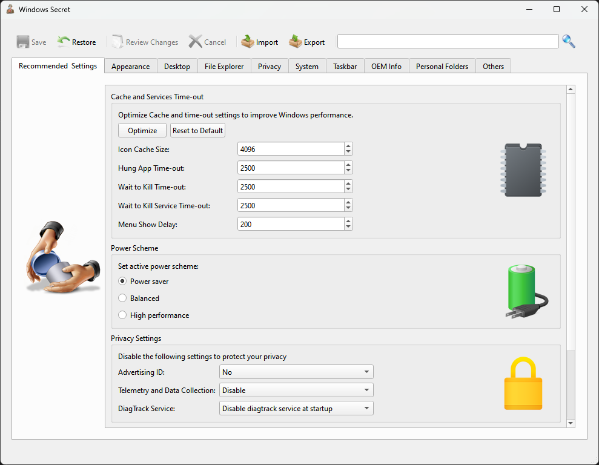This screenshot has height=465, width=599.
Task: Click the Export toolbar label
Action: click(x=314, y=42)
